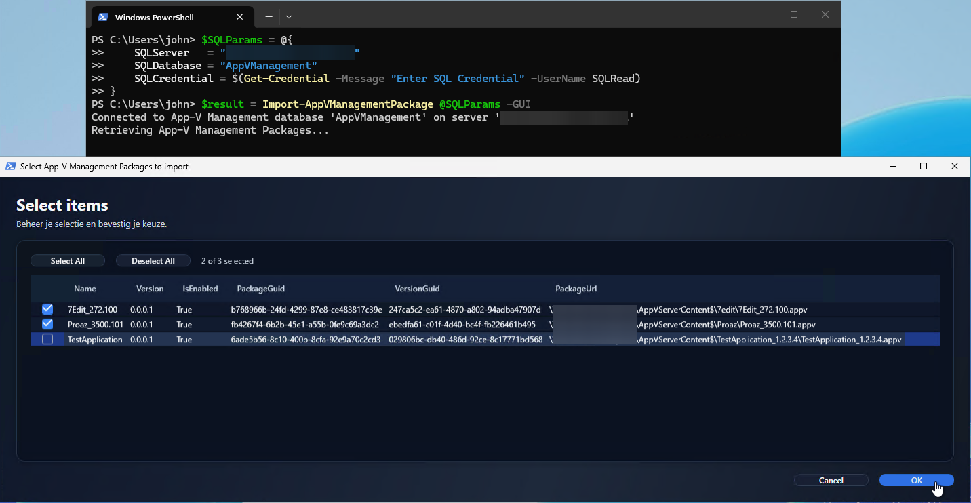
Task: Confirm the import with OK
Action: 916,480
